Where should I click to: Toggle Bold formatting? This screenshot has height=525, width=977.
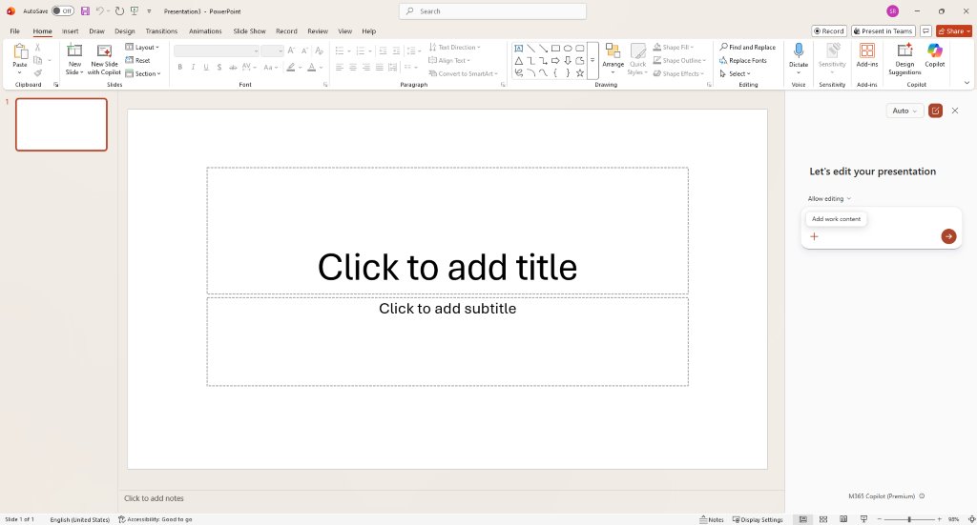pyautogui.click(x=180, y=68)
